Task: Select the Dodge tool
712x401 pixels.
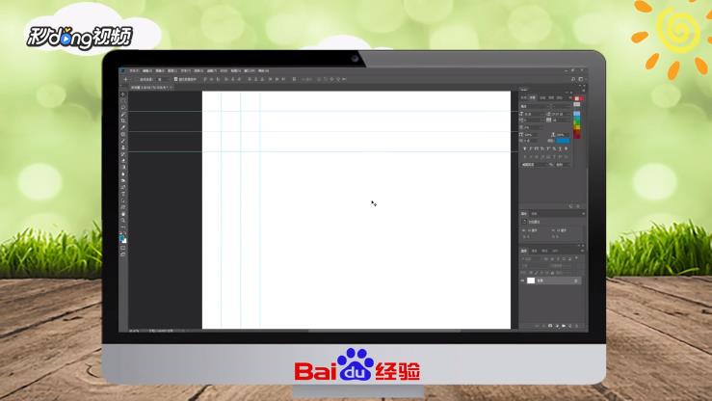Action: pos(123,181)
